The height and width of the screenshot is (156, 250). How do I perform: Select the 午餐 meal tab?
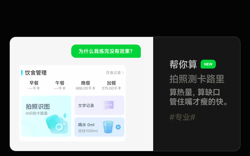coord(60,85)
